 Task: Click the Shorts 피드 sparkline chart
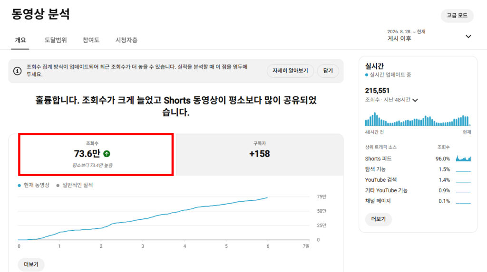[x=463, y=159]
